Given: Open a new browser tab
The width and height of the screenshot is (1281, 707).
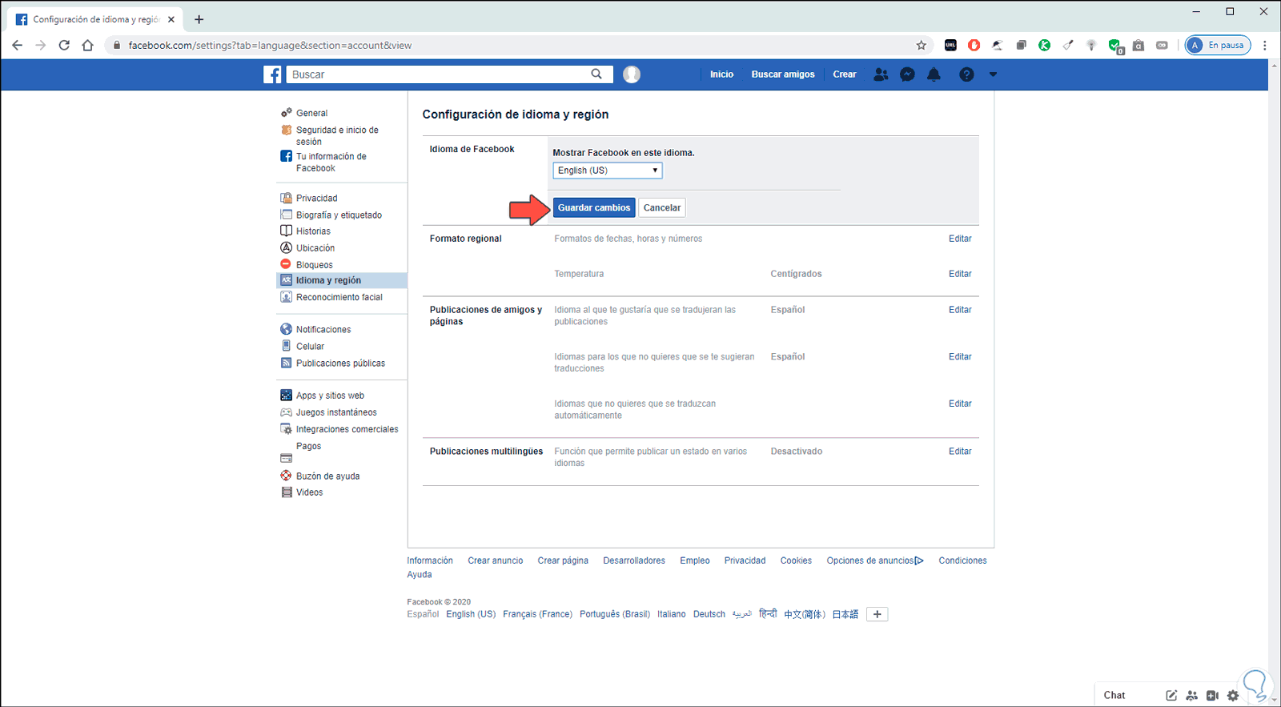Looking at the screenshot, I should pyautogui.click(x=199, y=19).
